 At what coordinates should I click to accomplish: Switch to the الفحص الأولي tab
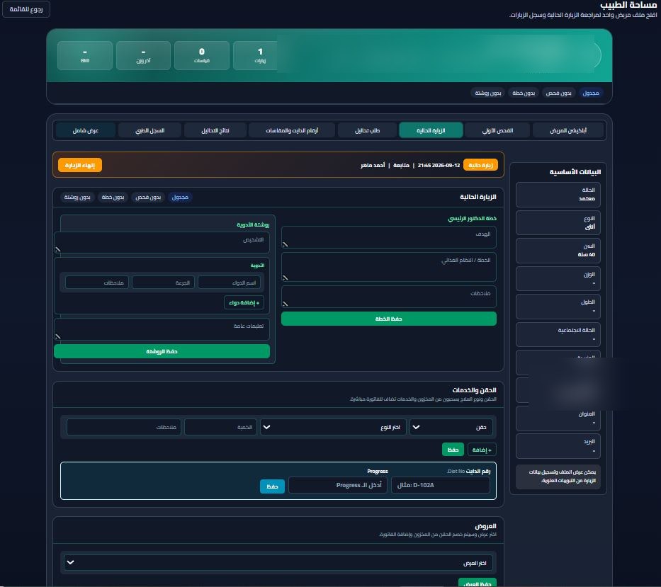coord(497,130)
